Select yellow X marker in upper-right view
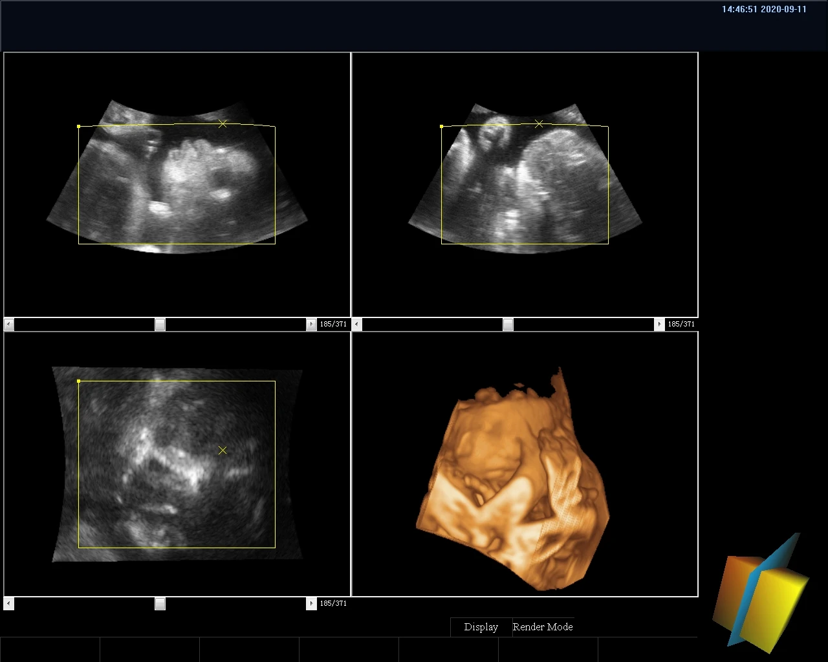Image resolution: width=828 pixels, height=662 pixels. (x=539, y=123)
